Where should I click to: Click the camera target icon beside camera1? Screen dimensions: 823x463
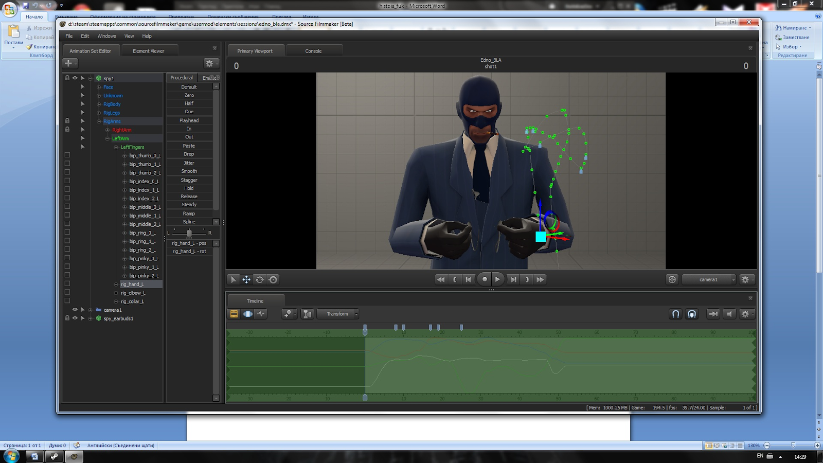672,279
